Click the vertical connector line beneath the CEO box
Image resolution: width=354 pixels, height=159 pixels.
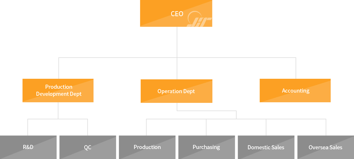(177, 42)
